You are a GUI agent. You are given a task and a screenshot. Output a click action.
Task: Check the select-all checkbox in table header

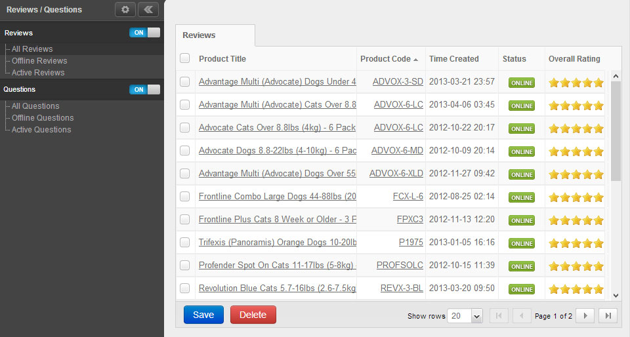185,58
